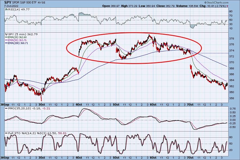Viewport: 240px width, 160px height.
Task: Click the Low 360.94 value
Action: 147,6
